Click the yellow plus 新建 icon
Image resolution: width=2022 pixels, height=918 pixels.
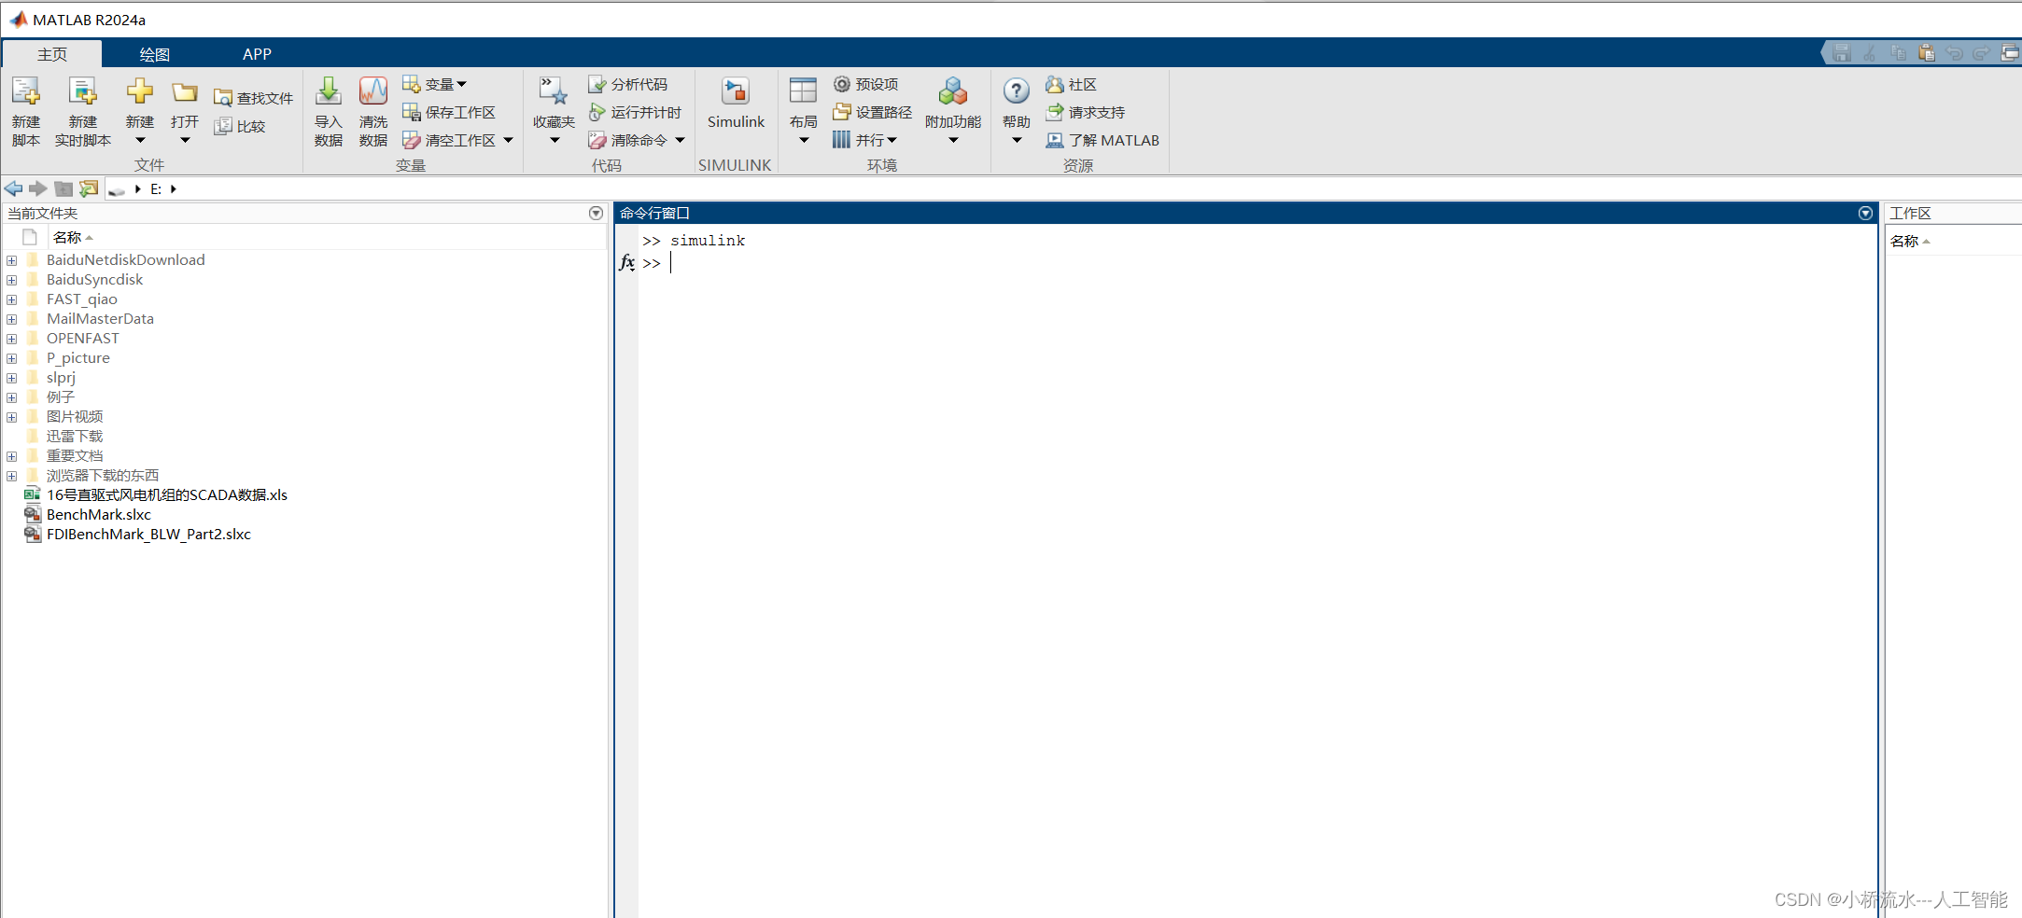[140, 91]
